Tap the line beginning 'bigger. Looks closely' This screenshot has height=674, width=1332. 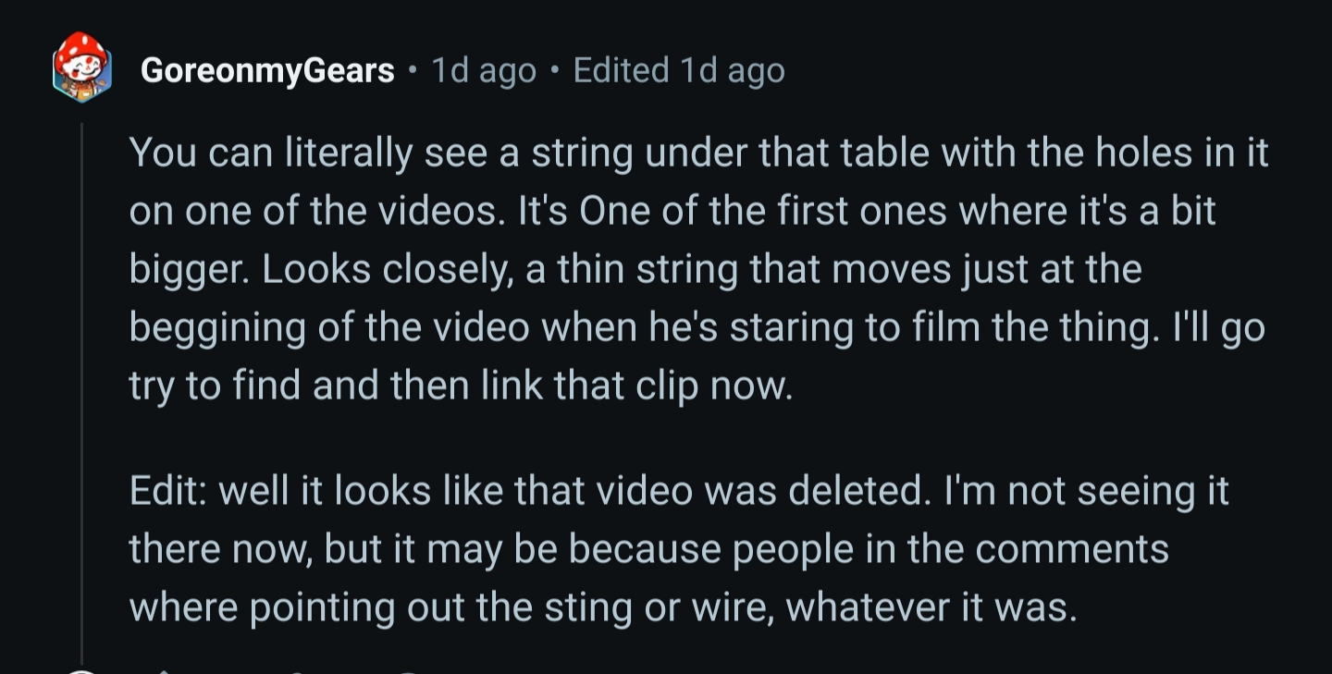pos(635,269)
